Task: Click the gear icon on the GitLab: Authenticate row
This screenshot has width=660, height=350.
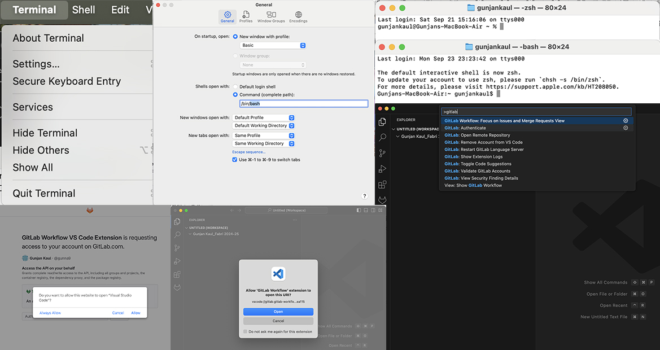Action: tap(626, 128)
